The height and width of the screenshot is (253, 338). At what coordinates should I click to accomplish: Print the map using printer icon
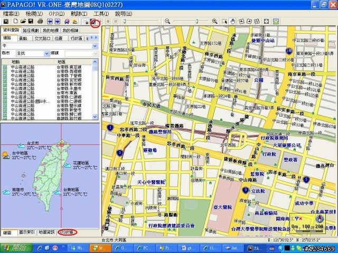click(x=40, y=21)
